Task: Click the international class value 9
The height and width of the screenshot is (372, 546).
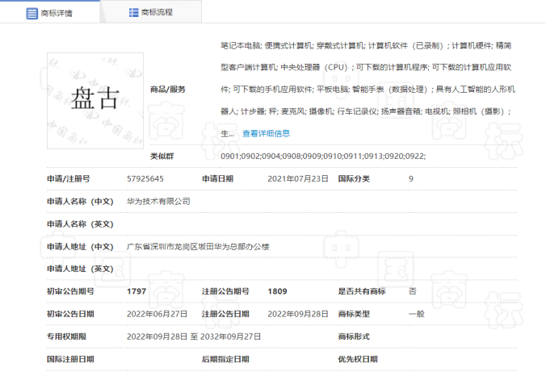Action: coord(411,179)
